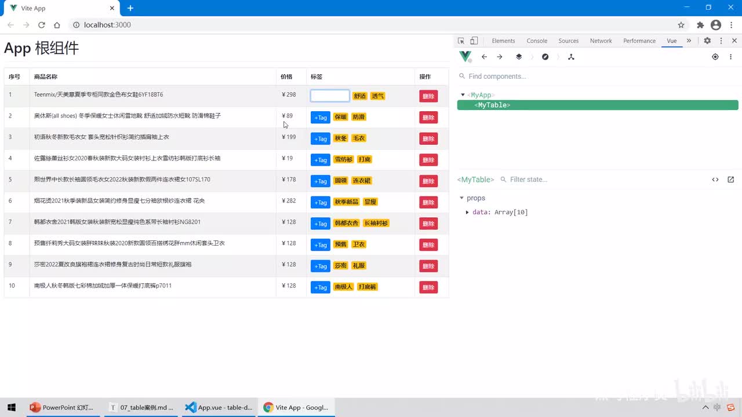Show more DevTools tabs chevron
Viewport: 742px width, 417px height.
click(689, 41)
